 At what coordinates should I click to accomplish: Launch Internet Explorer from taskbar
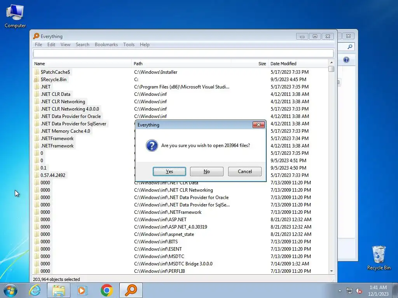point(35,290)
